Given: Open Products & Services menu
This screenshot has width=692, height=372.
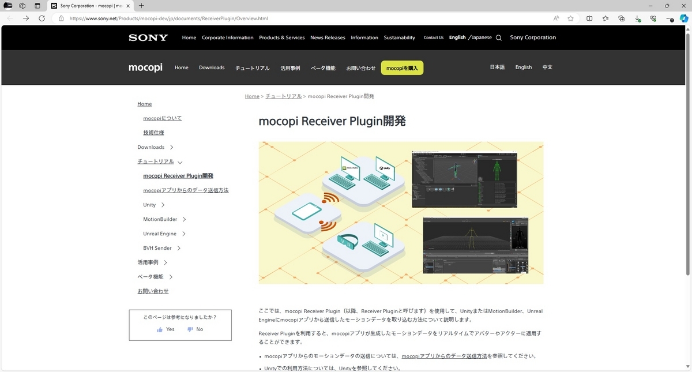Looking at the screenshot, I should click(282, 37).
